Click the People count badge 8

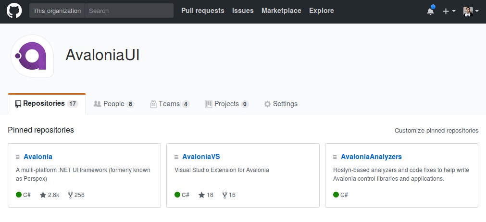130,104
